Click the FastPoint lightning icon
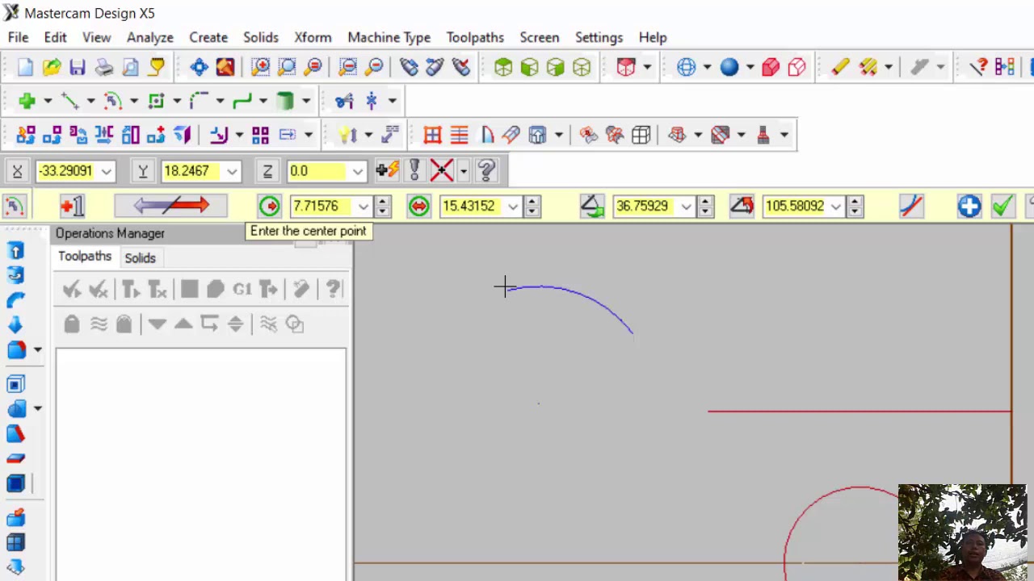This screenshot has width=1034, height=581. click(x=388, y=170)
